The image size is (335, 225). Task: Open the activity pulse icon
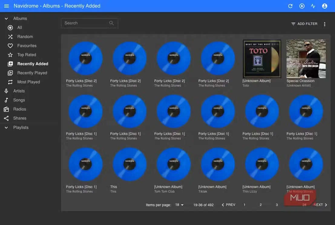(313, 6)
